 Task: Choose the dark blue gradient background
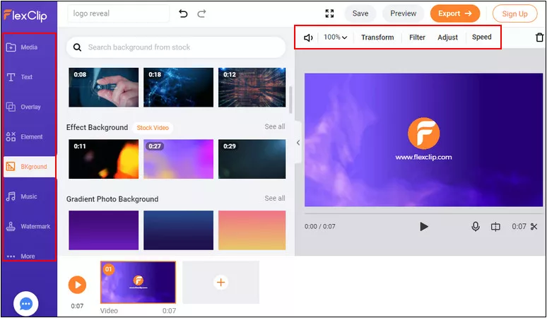tap(178, 230)
